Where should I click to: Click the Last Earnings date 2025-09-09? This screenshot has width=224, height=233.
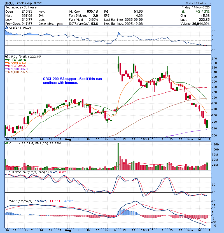[x=134, y=20]
